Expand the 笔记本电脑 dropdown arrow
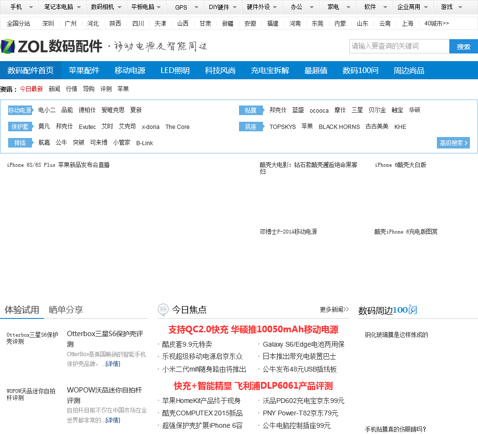This screenshot has width=478, height=434. click(x=79, y=7)
